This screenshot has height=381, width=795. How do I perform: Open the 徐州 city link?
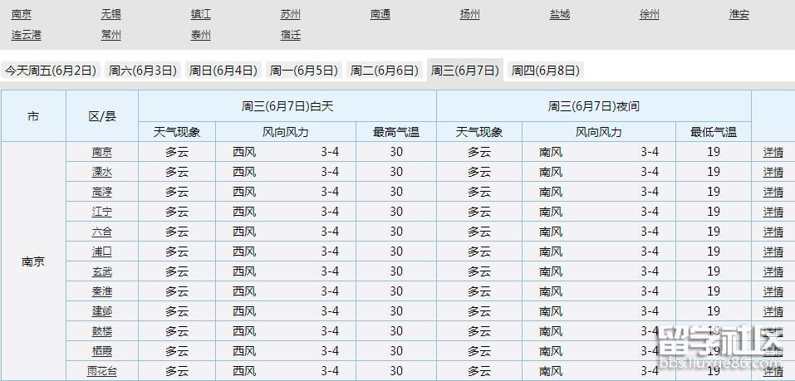650,15
